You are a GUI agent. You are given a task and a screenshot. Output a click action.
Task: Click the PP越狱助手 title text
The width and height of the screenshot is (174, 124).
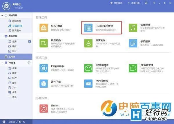57,66
